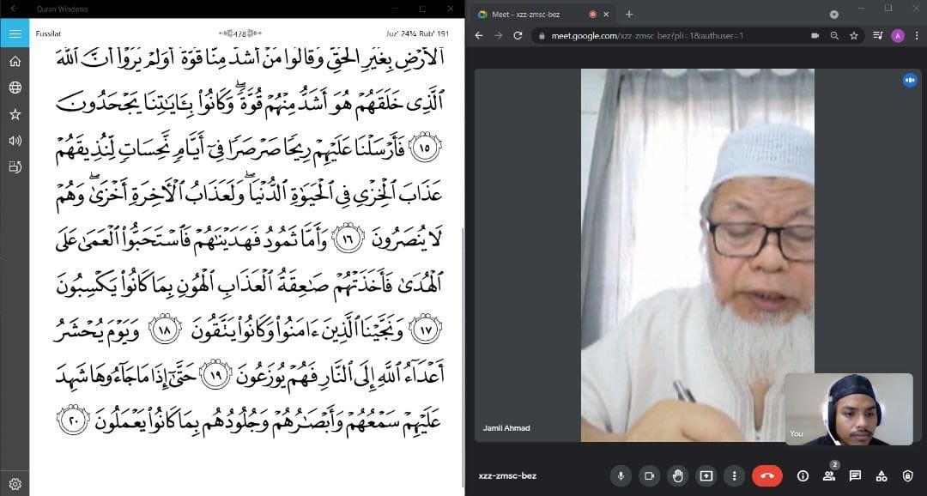Open the Chrome tab search dropdown

pyautogui.click(x=834, y=15)
